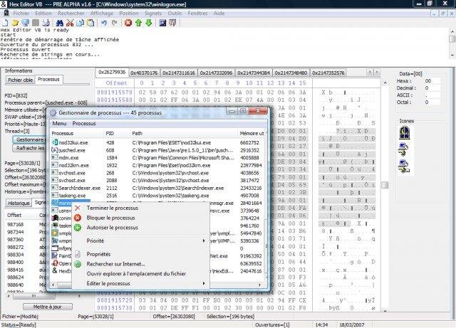Switch to the Fichier cible tab

[20, 80]
